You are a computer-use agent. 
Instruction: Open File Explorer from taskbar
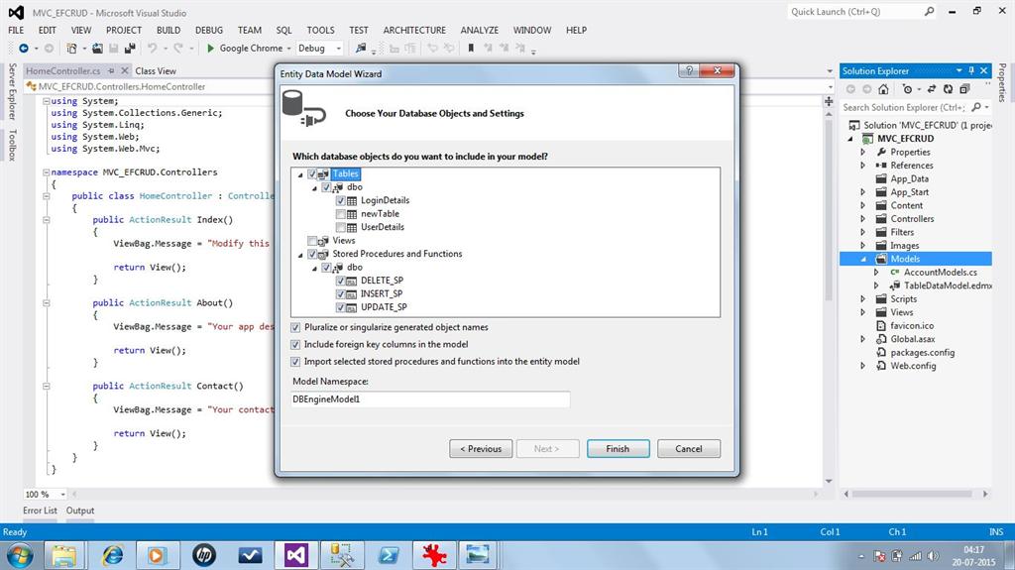pos(64,555)
